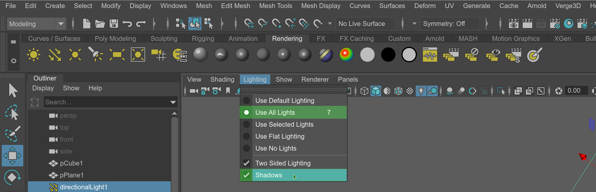The height and width of the screenshot is (192, 596).
Task: Open the Shading panel menu
Action: point(222,79)
